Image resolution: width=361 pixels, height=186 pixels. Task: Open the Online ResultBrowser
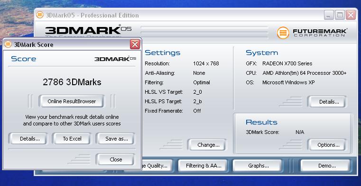point(72,101)
